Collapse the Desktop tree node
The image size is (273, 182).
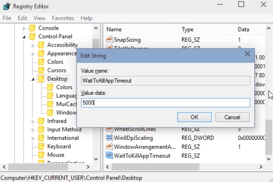coord(33,79)
